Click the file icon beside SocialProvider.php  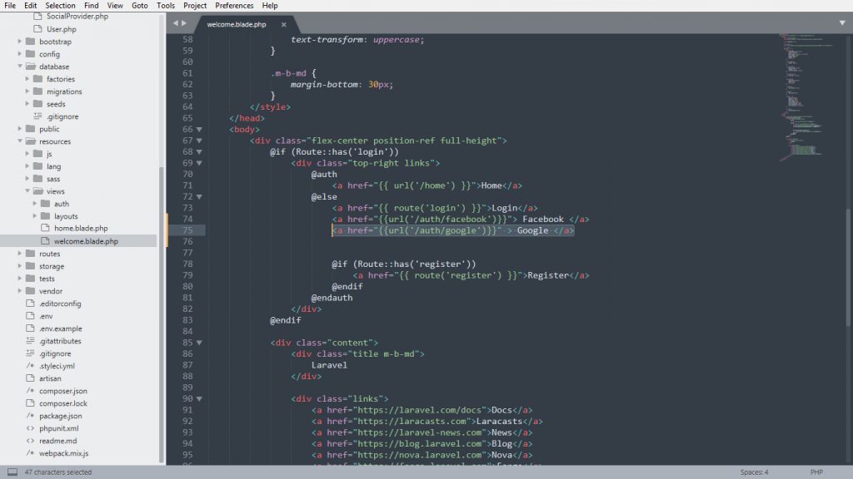click(x=37, y=17)
